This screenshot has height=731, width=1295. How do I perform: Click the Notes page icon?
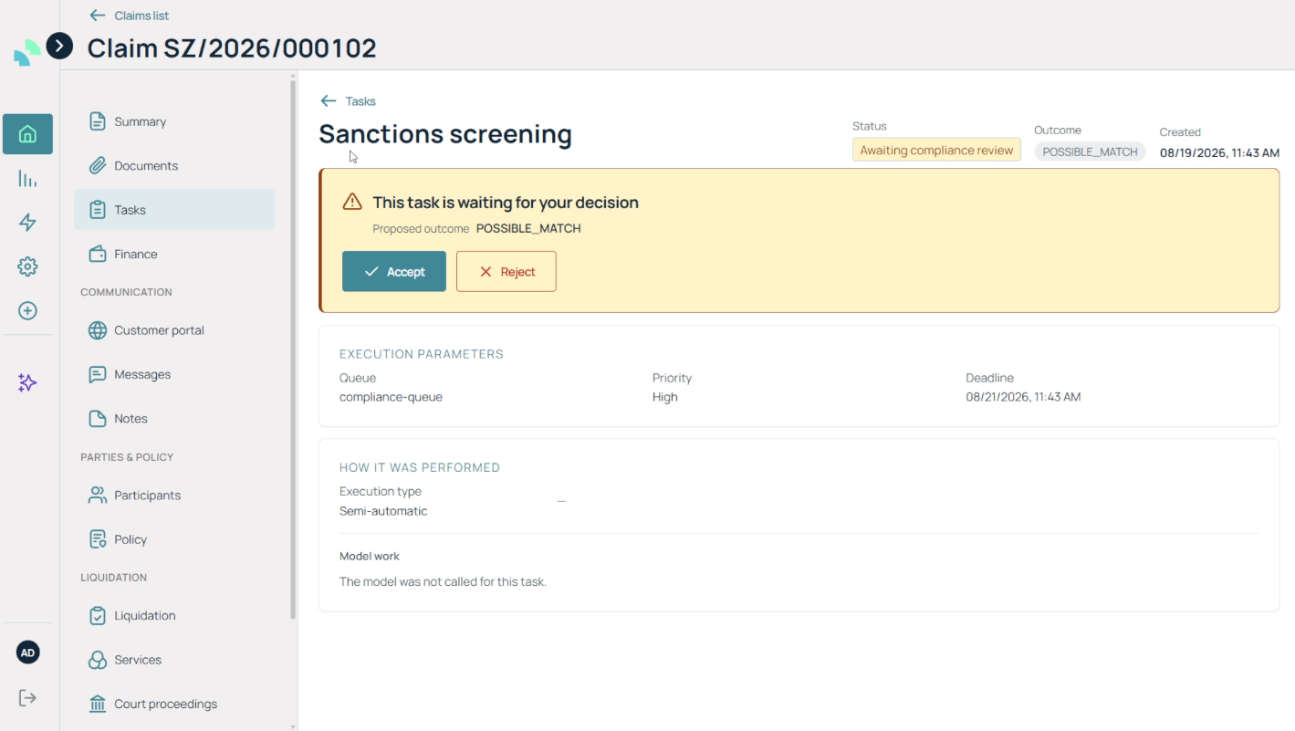pyautogui.click(x=98, y=419)
